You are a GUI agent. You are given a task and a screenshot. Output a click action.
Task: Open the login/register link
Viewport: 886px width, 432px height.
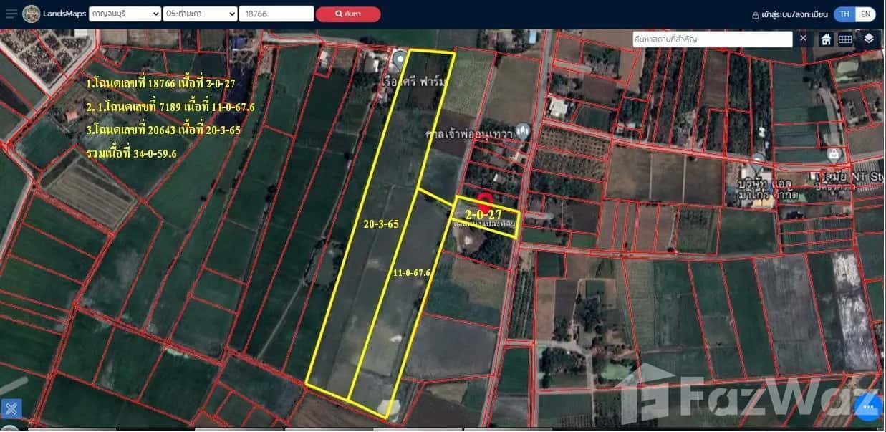(790, 14)
